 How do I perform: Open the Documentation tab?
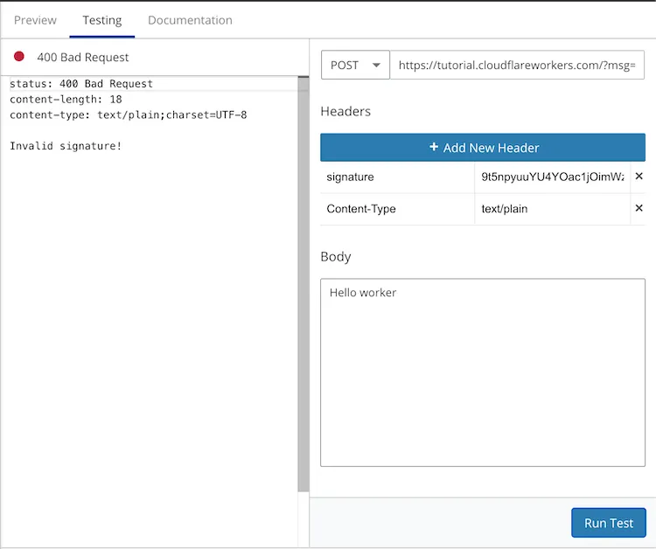[190, 20]
